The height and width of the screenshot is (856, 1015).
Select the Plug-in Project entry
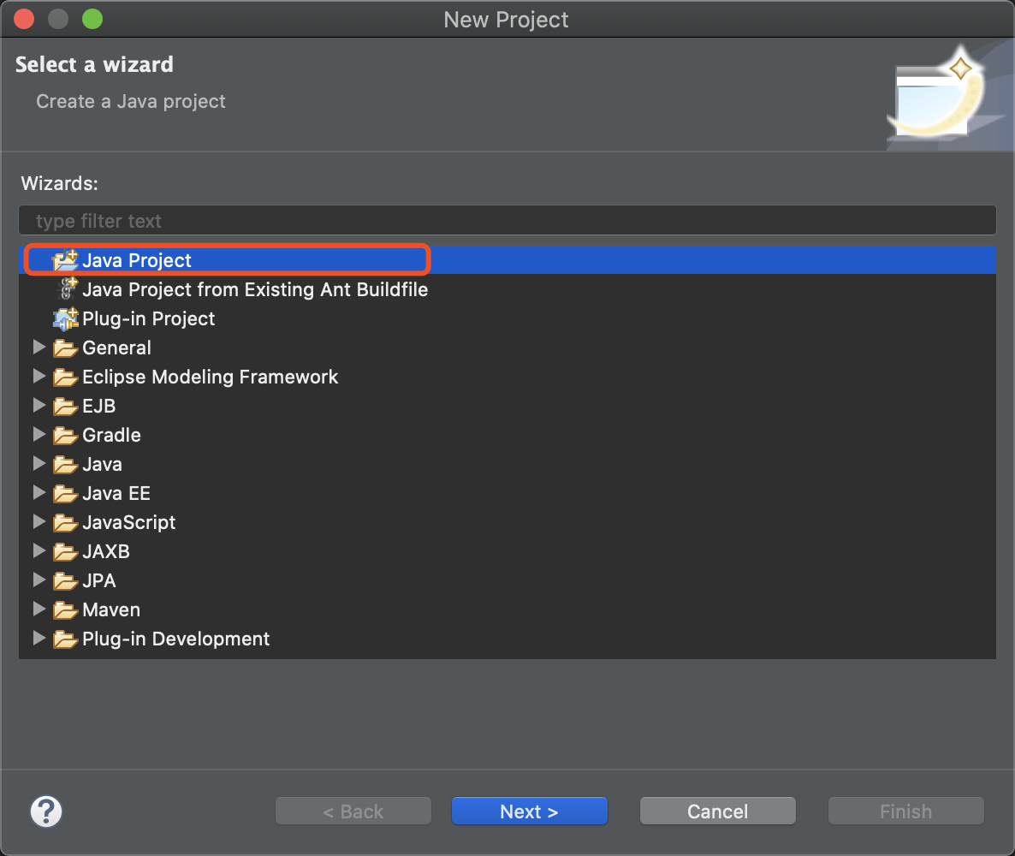coord(148,318)
